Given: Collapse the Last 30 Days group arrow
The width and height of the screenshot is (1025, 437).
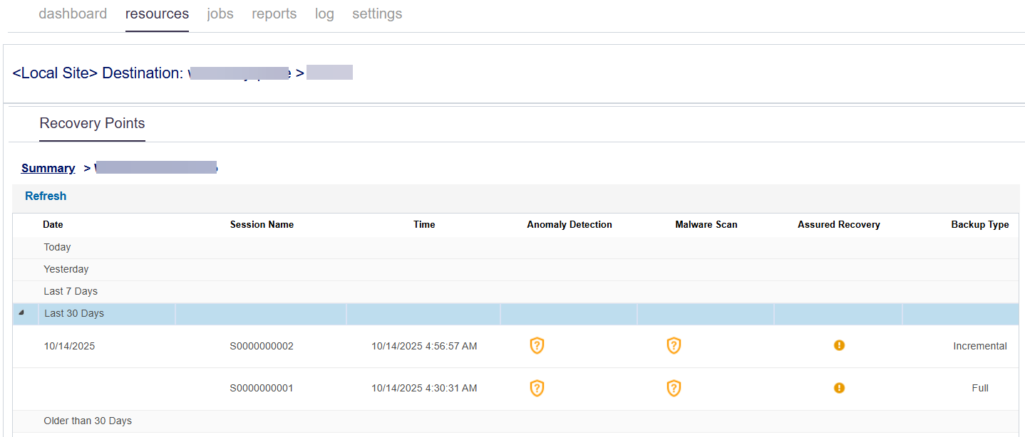Looking at the screenshot, I should click(x=21, y=313).
